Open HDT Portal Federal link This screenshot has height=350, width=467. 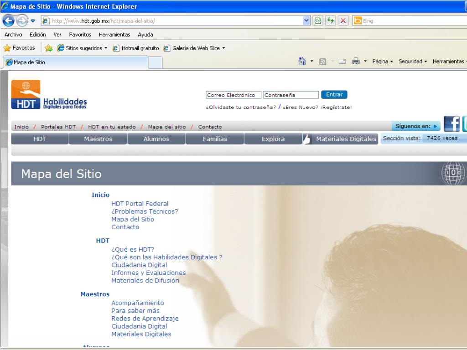tap(140, 204)
